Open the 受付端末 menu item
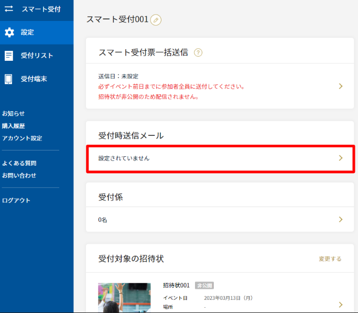 pos(37,79)
